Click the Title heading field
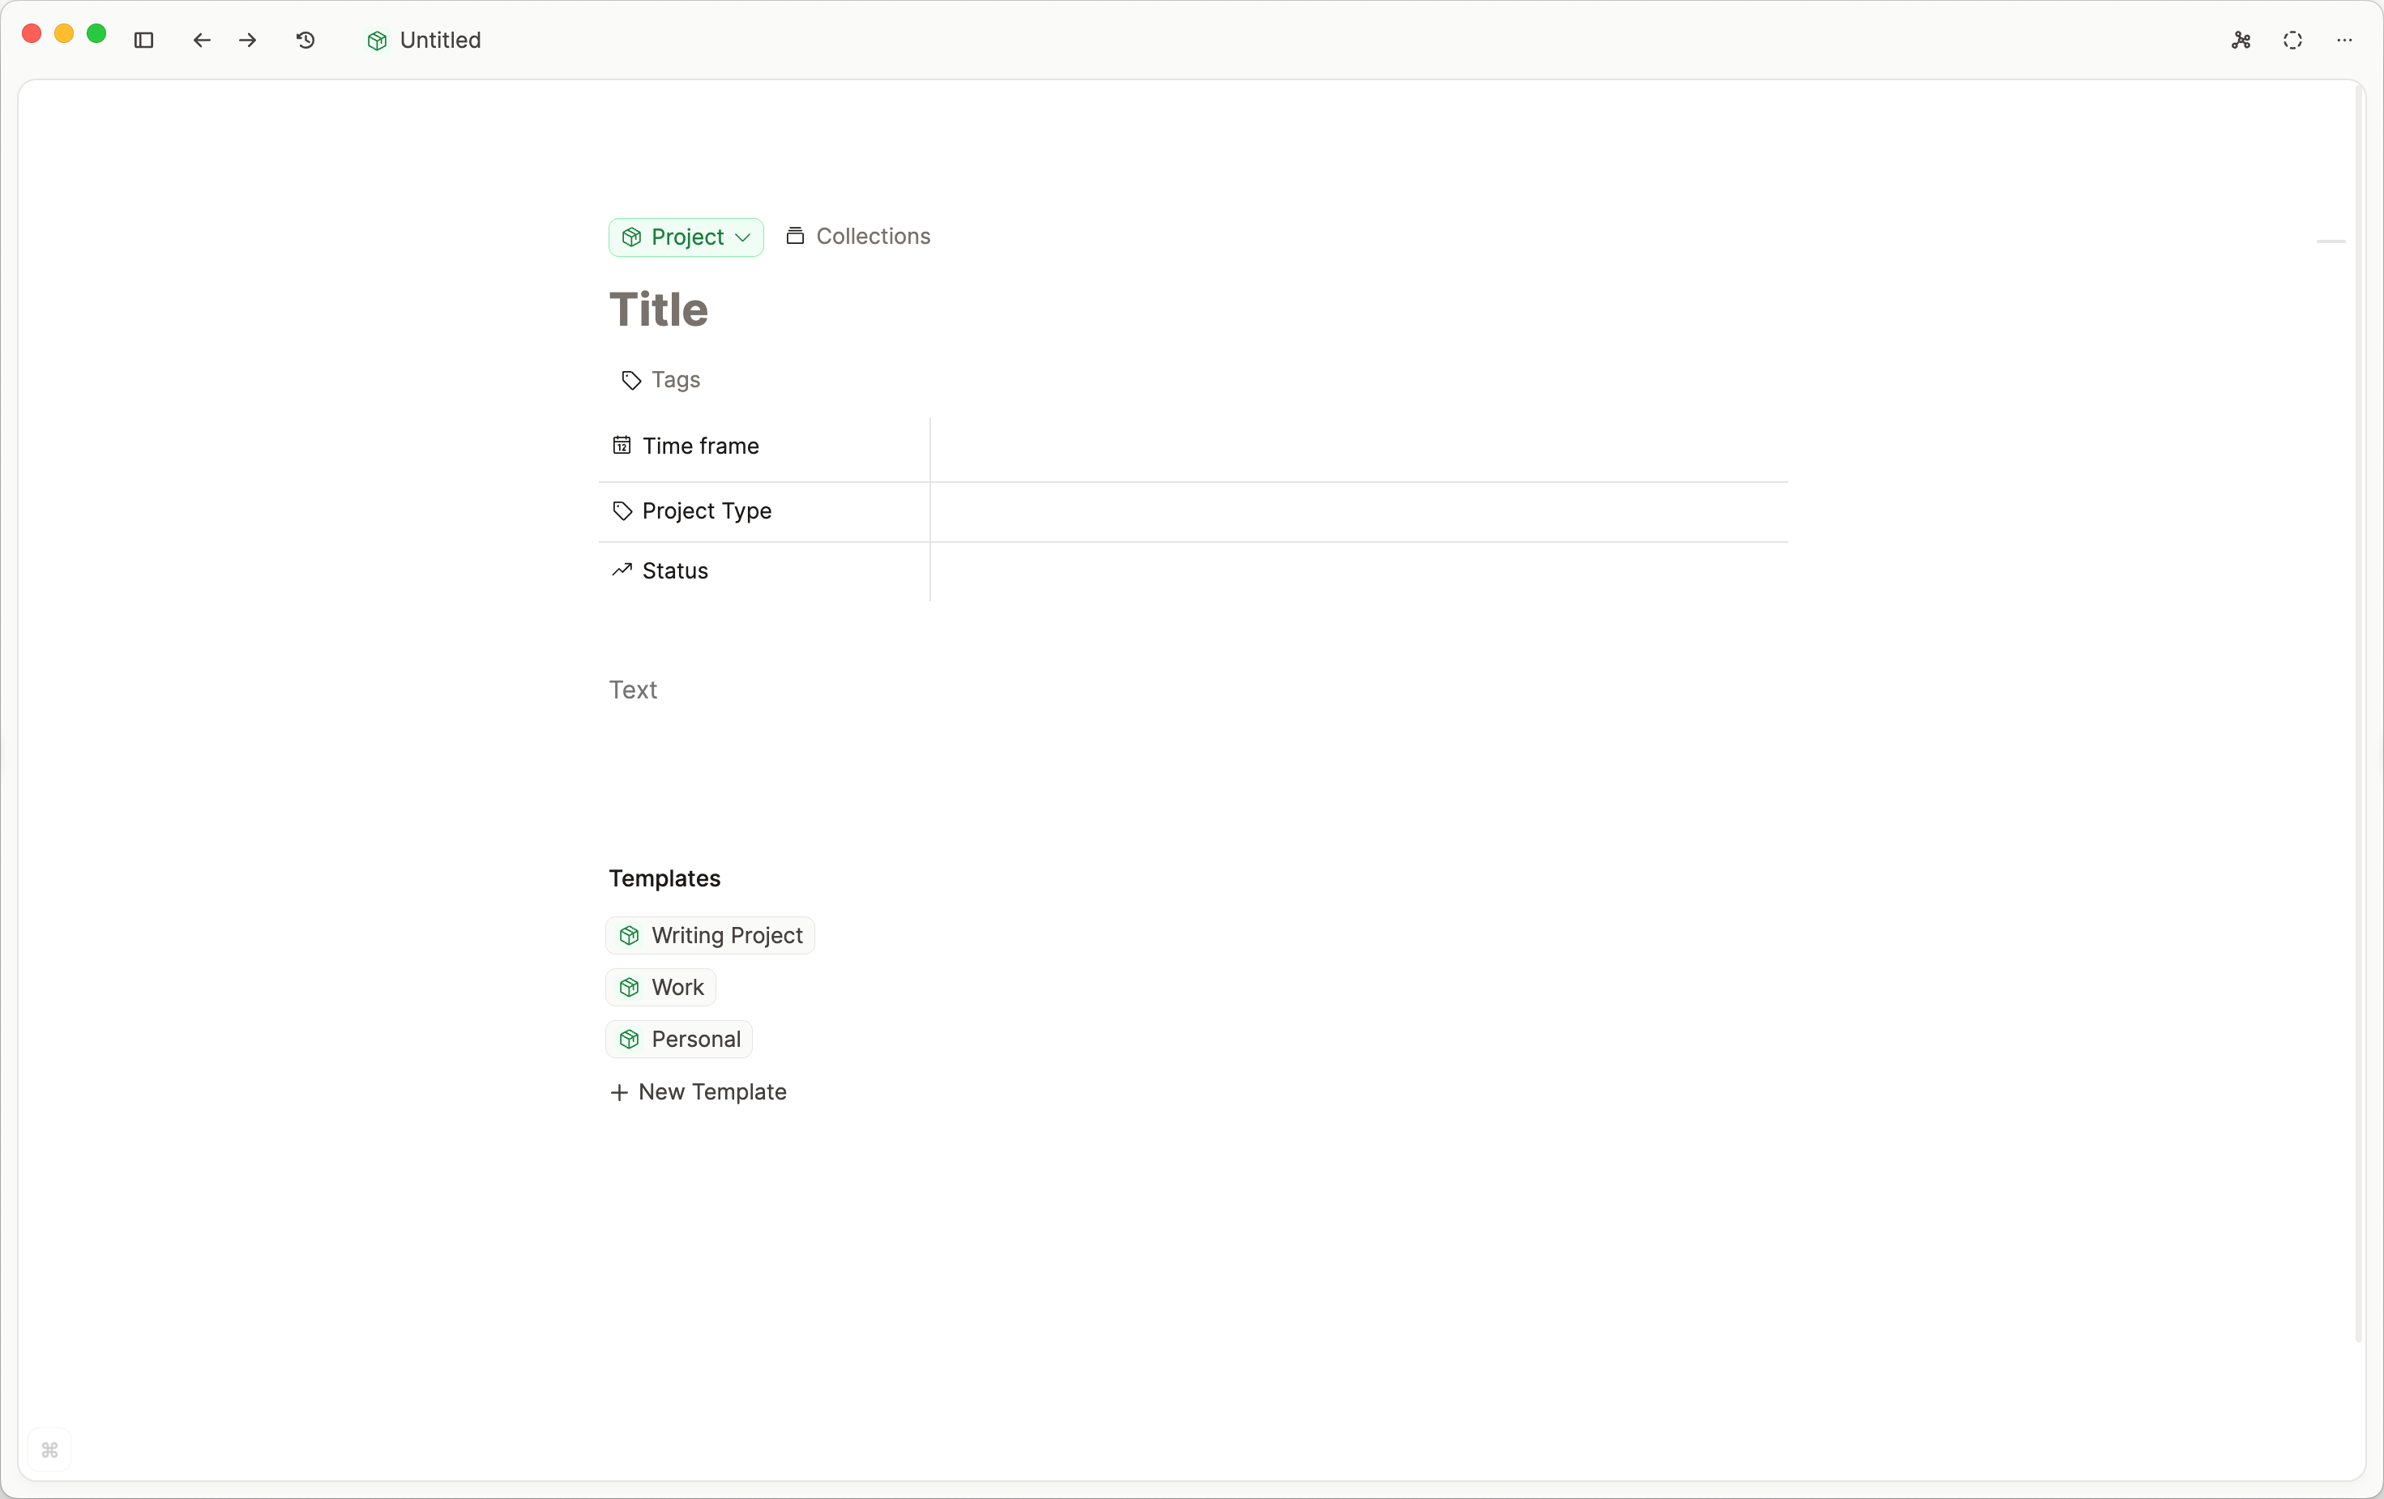 pos(658,309)
